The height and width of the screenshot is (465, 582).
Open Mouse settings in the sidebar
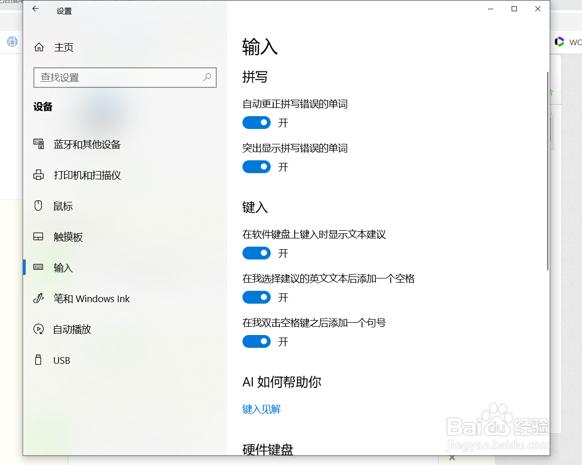point(39,206)
